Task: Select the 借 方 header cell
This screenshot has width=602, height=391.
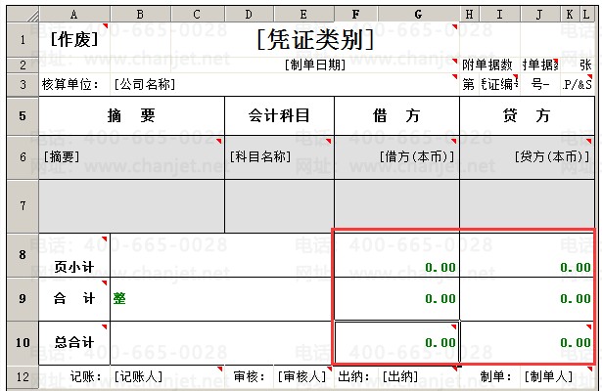Action: [397, 115]
